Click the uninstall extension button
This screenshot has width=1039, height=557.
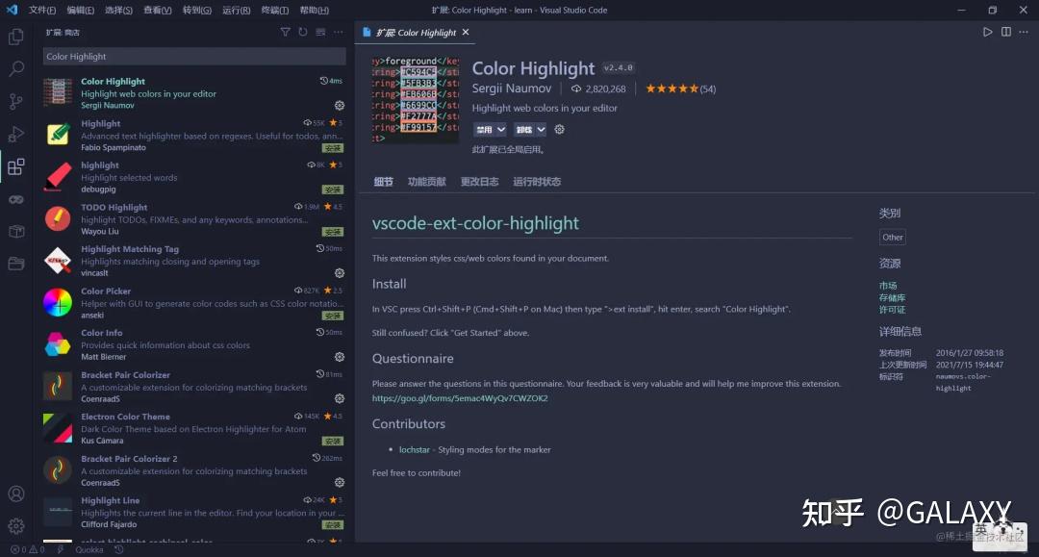524,130
